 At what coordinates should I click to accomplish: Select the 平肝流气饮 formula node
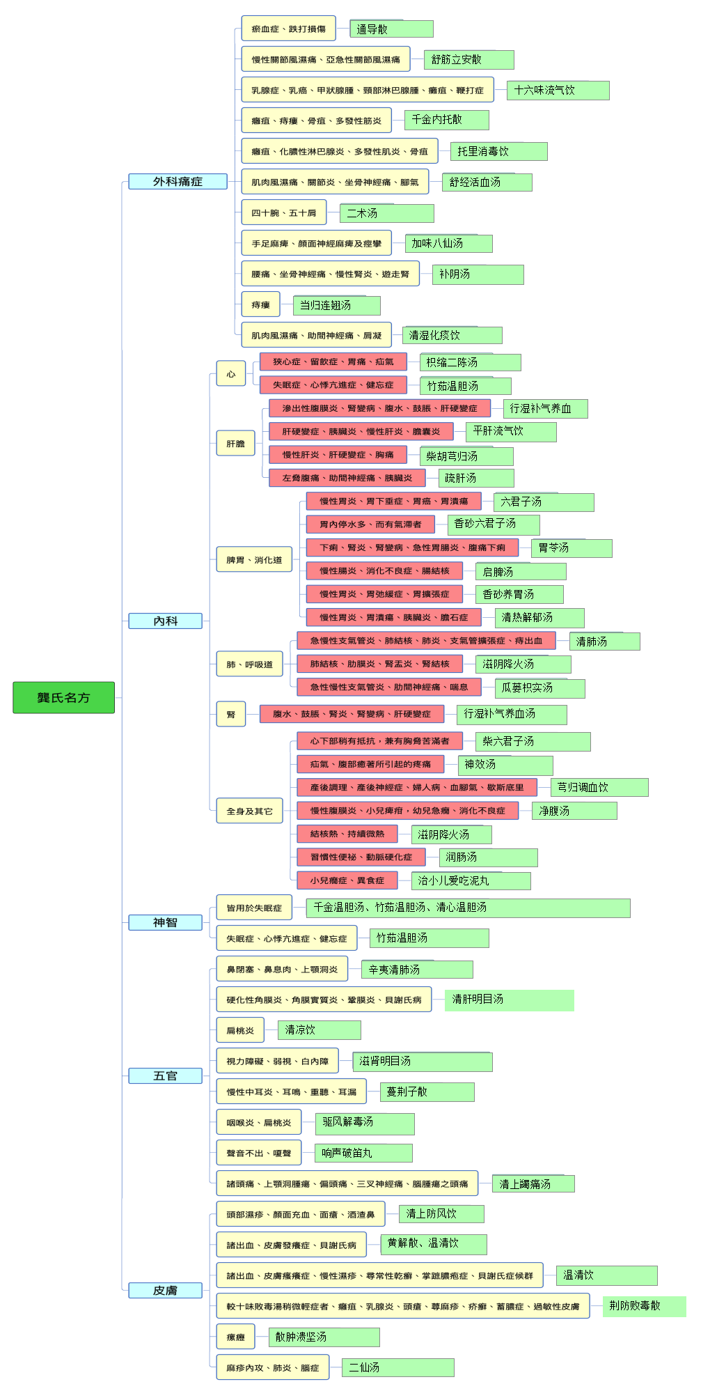[x=511, y=432]
